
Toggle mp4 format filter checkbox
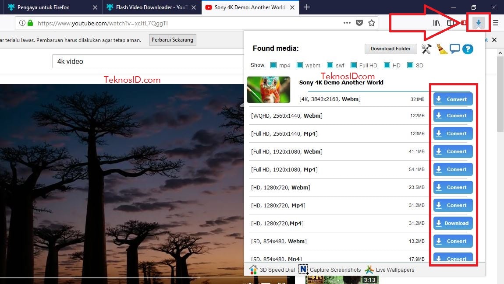tap(273, 65)
